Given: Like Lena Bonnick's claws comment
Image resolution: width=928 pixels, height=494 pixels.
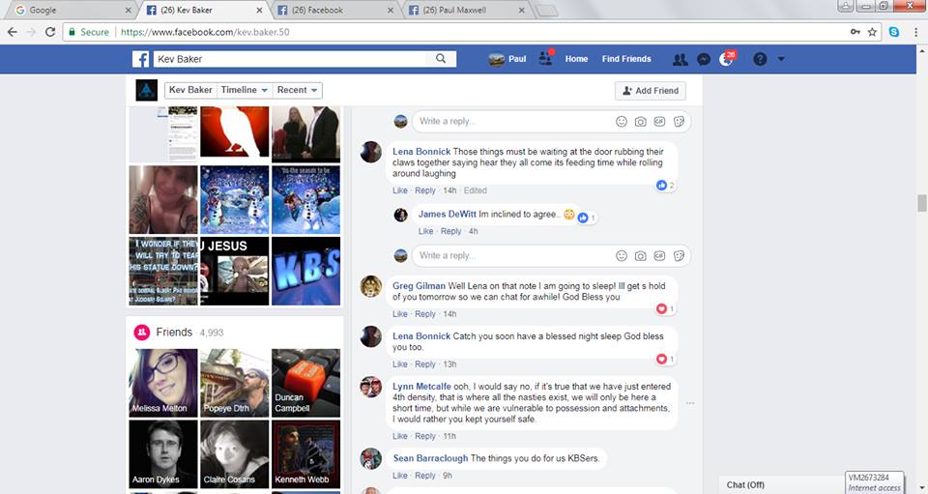Looking at the screenshot, I should (x=399, y=190).
